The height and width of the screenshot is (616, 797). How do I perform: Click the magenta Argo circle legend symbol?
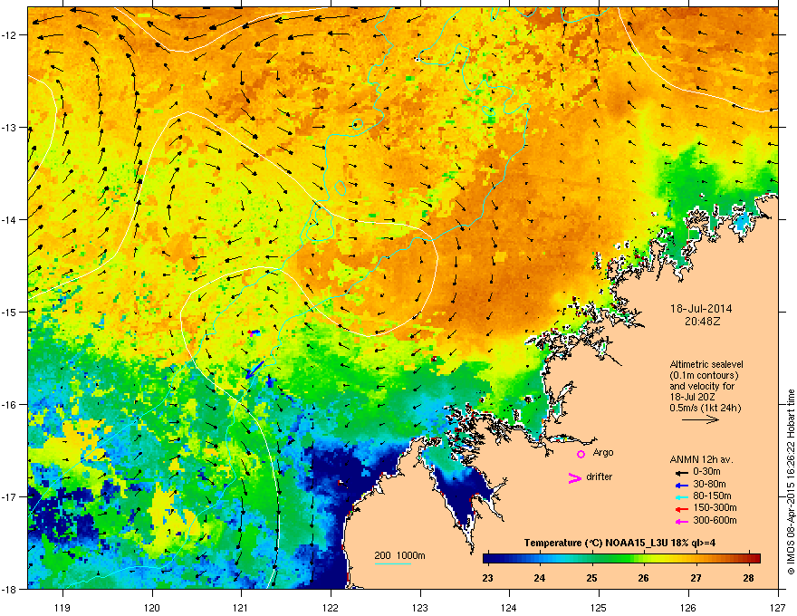(x=581, y=454)
